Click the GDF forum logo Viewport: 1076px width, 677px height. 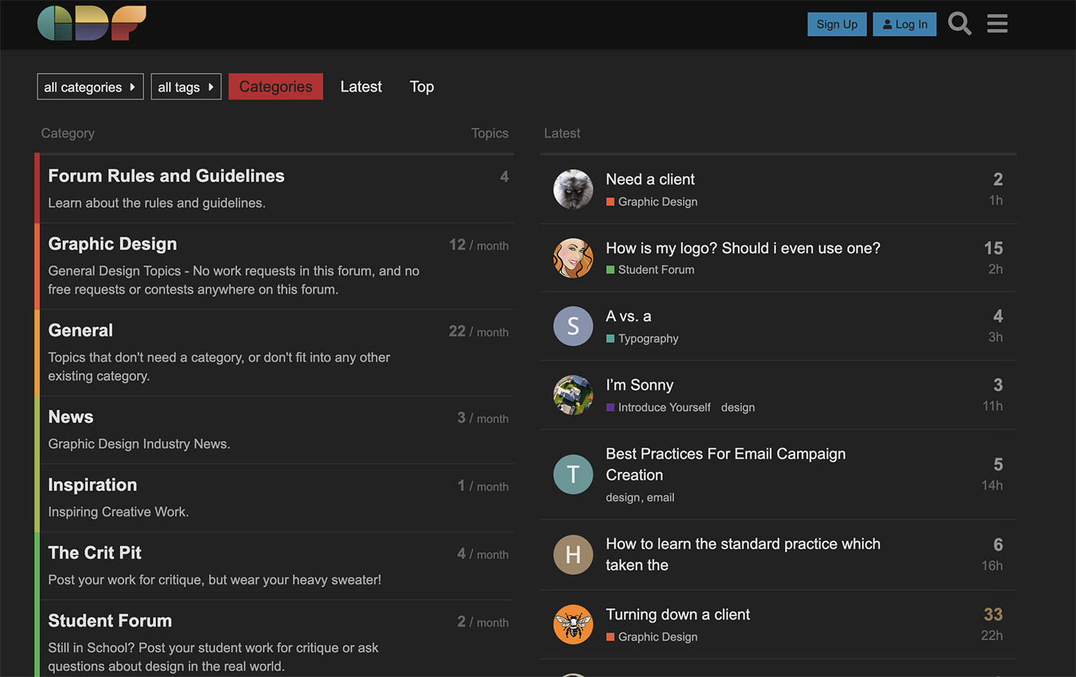tap(90, 23)
